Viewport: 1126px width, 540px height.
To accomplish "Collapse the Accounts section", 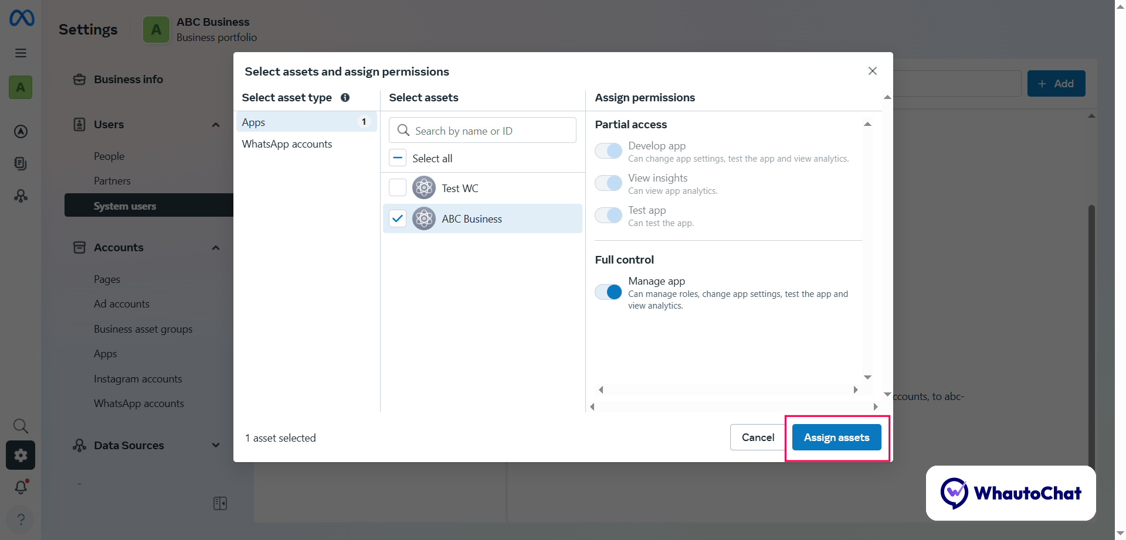I will pos(215,247).
